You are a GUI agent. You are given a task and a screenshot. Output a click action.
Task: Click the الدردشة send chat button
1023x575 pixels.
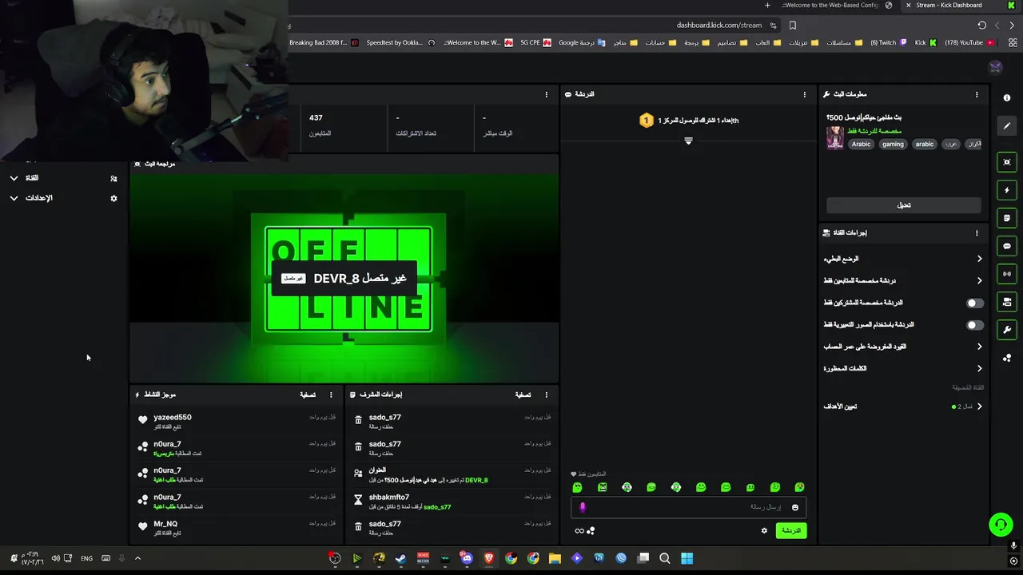point(790,530)
